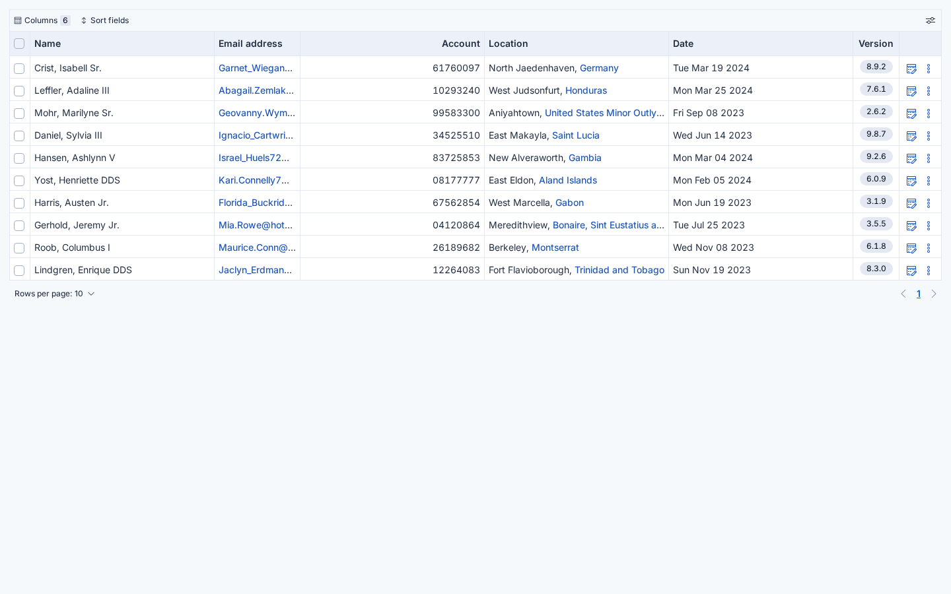Click the 9.8.7 version badge
Image resolution: width=951 pixels, height=594 pixels.
point(876,134)
